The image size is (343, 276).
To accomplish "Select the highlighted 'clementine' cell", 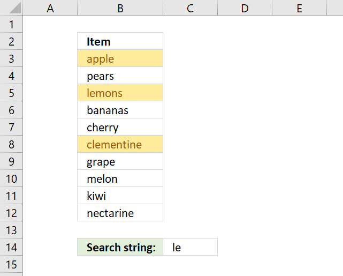I will (120, 144).
